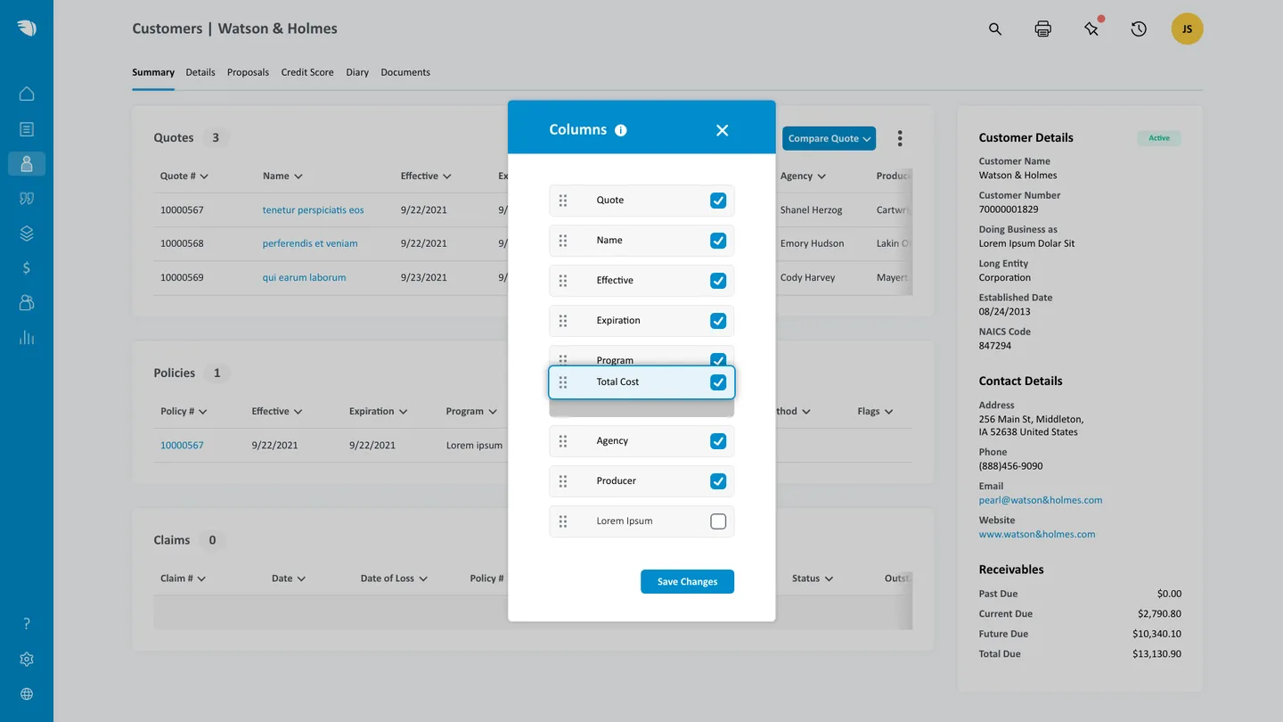
Task: Click the settings gear in the sidebar
Action: coord(26,659)
